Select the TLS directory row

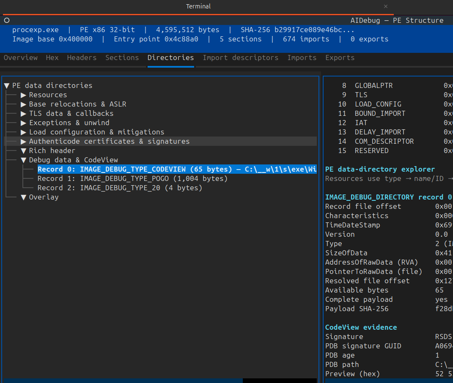pyautogui.click(x=388, y=95)
